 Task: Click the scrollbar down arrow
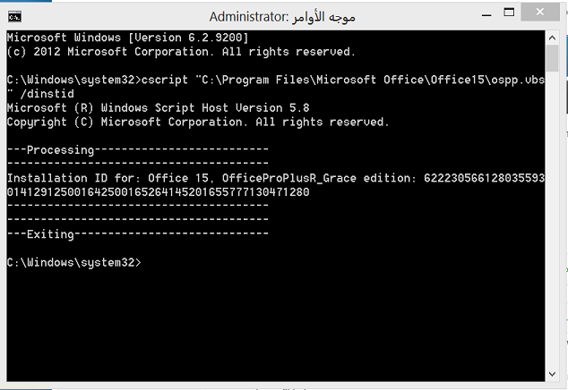pyautogui.click(x=552, y=374)
